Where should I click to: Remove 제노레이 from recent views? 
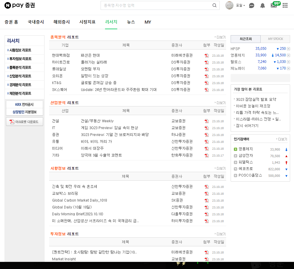tap(289, 68)
